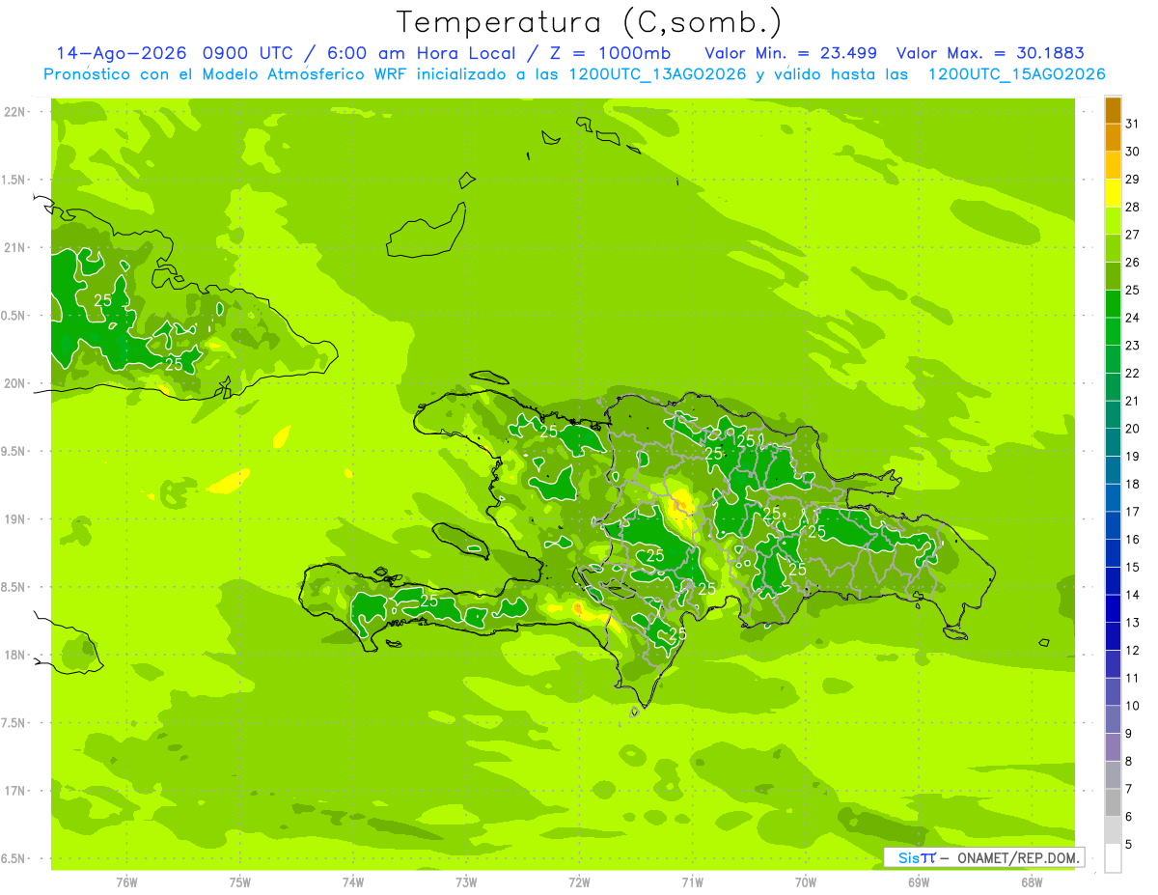
Task: Pick the legend color band between 25 and 26
Action: [x=1113, y=277]
